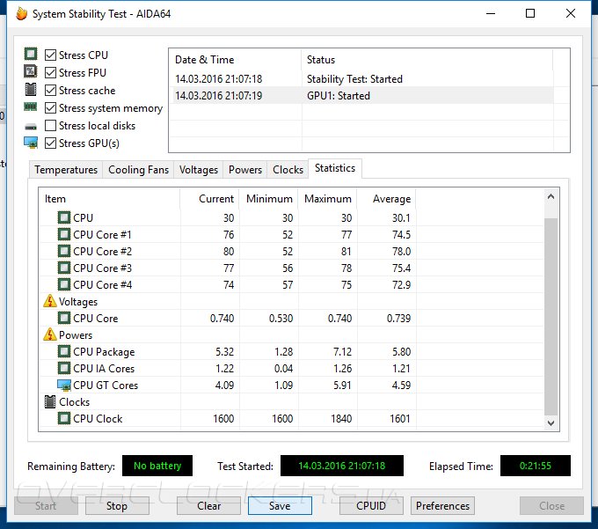Click the 'CPU GT Cores' row label
The height and width of the screenshot is (529, 598).
pyautogui.click(x=106, y=386)
